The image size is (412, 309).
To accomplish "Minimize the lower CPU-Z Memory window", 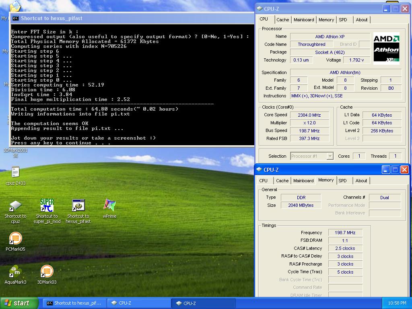I will pos(385,170).
